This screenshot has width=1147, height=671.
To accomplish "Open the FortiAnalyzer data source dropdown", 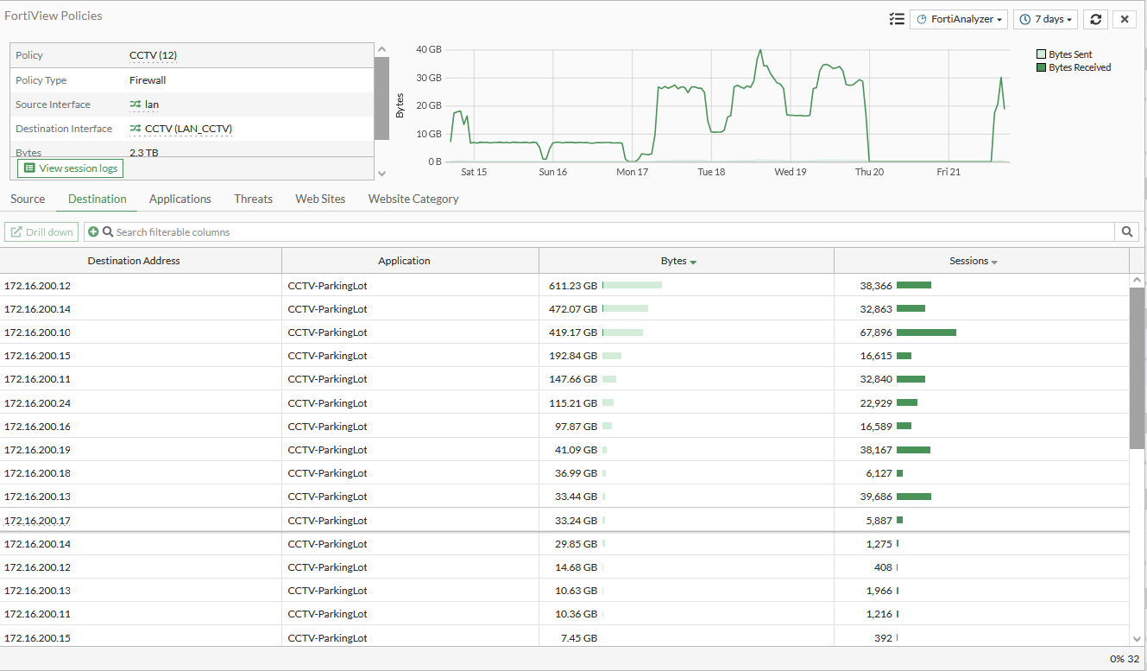I will [959, 19].
